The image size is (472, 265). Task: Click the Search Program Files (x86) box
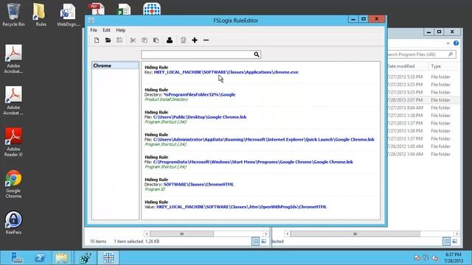coord(420,54)
